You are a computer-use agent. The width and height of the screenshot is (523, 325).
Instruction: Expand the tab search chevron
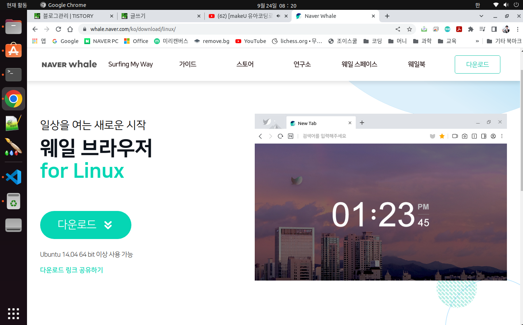point(481,16)
